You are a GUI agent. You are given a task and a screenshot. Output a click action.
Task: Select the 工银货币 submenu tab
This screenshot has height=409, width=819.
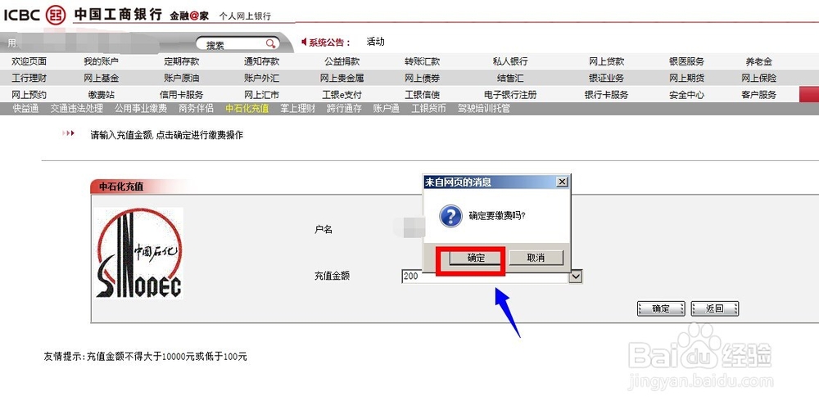[429, 109]
